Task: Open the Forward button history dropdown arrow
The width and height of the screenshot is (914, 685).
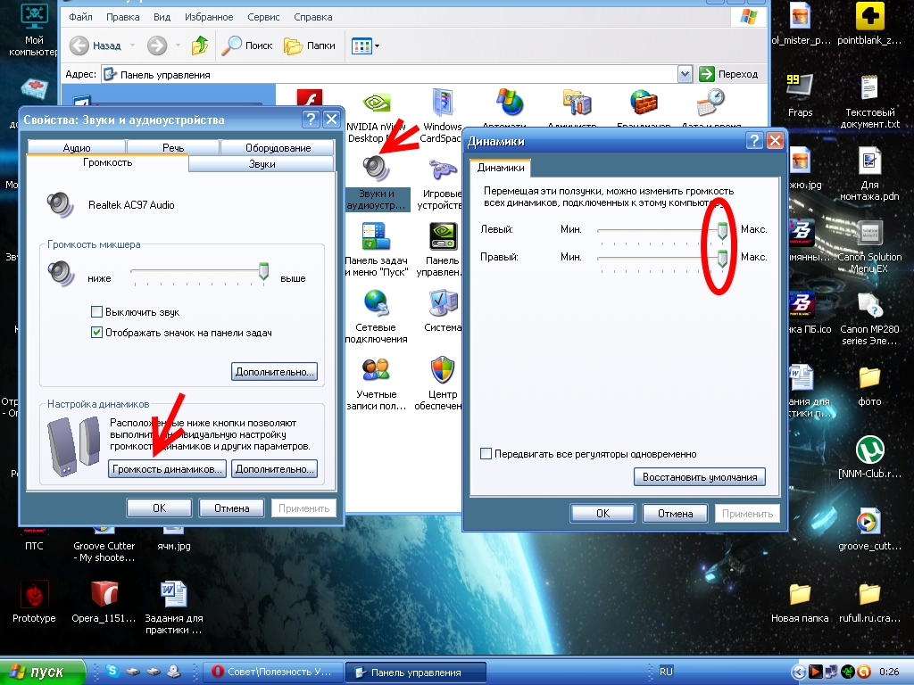Action: point(178,45)
